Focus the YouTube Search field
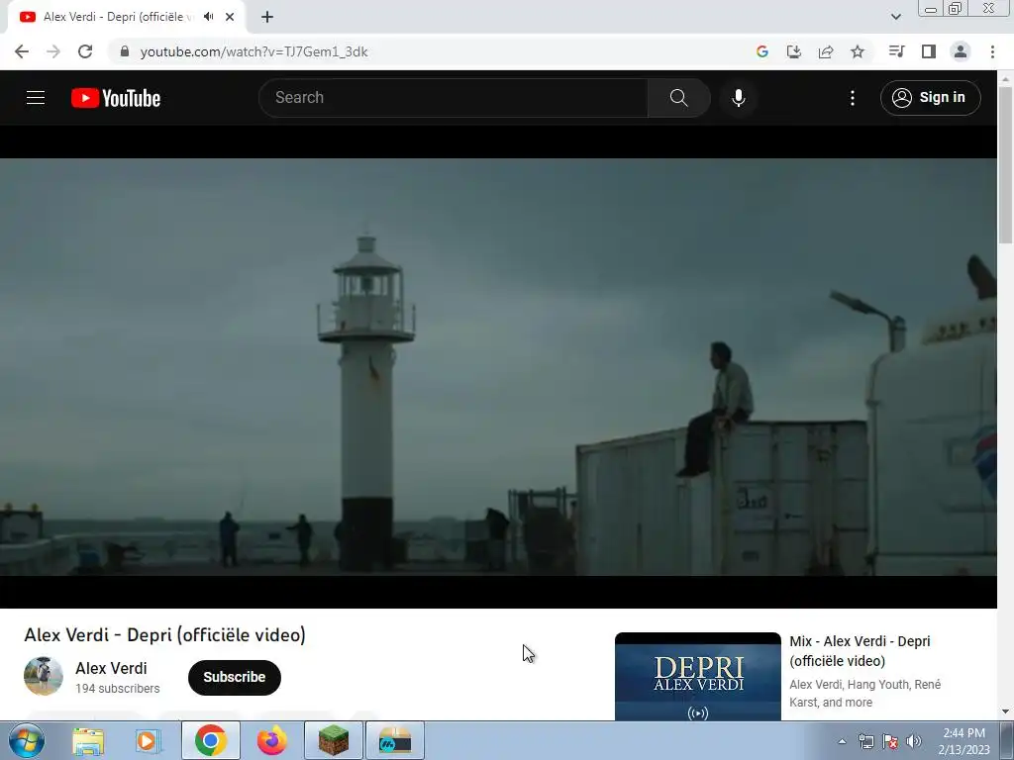 [454, 98]
